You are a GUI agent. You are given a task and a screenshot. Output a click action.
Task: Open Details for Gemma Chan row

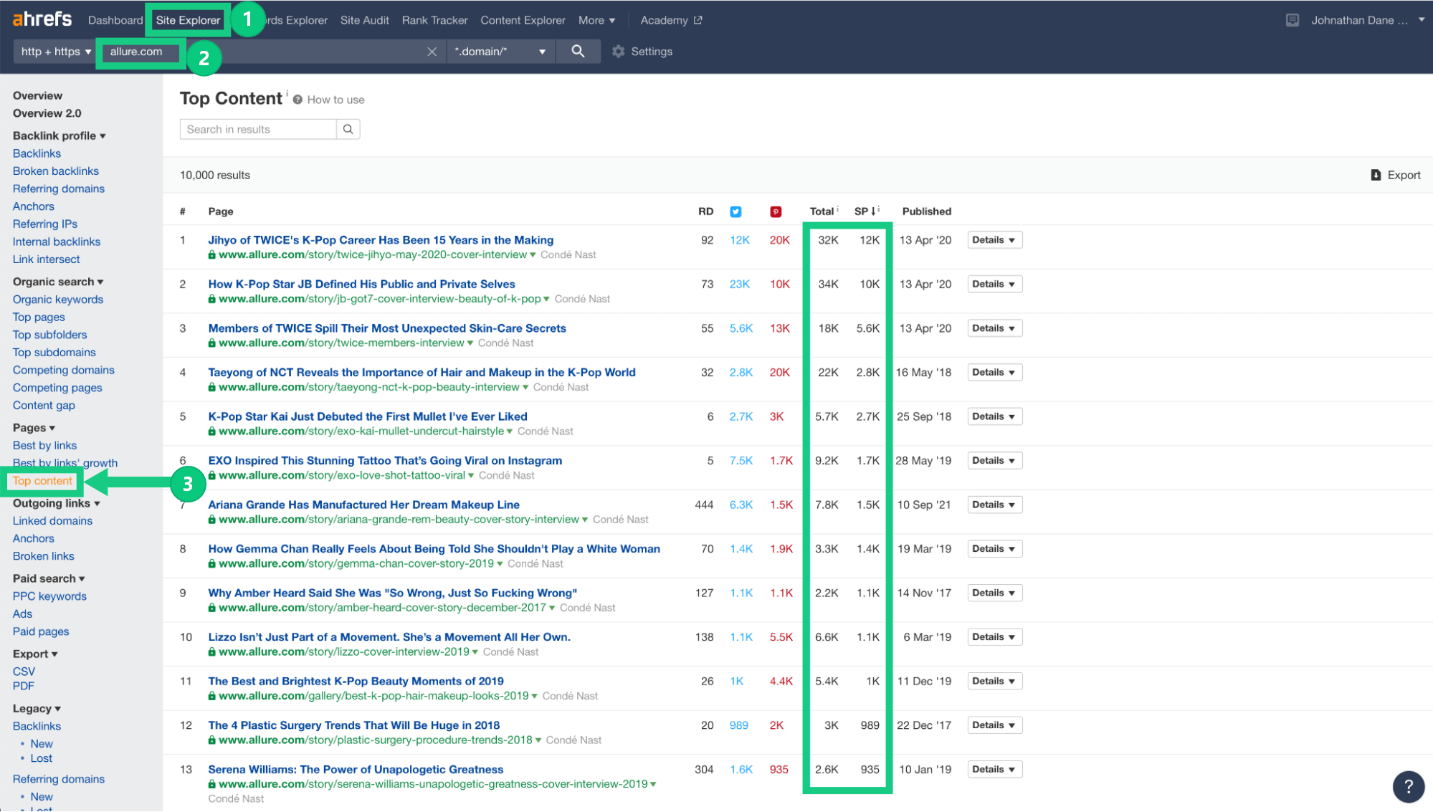click(x=994, y=549)
